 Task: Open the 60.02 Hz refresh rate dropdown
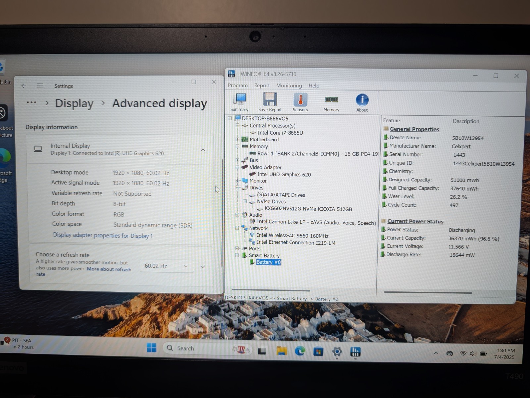[x=167, y=266]
